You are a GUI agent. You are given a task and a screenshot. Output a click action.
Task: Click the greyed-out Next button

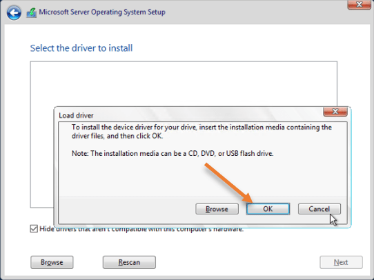[341, 262]
